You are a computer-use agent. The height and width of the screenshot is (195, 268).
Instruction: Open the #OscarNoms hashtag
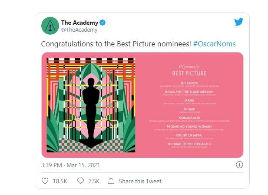coord(214,44)
